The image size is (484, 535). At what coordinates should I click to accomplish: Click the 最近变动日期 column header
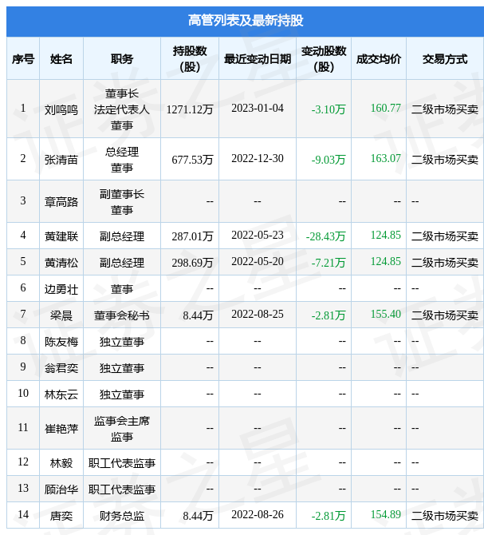click(x=258, y=59)
